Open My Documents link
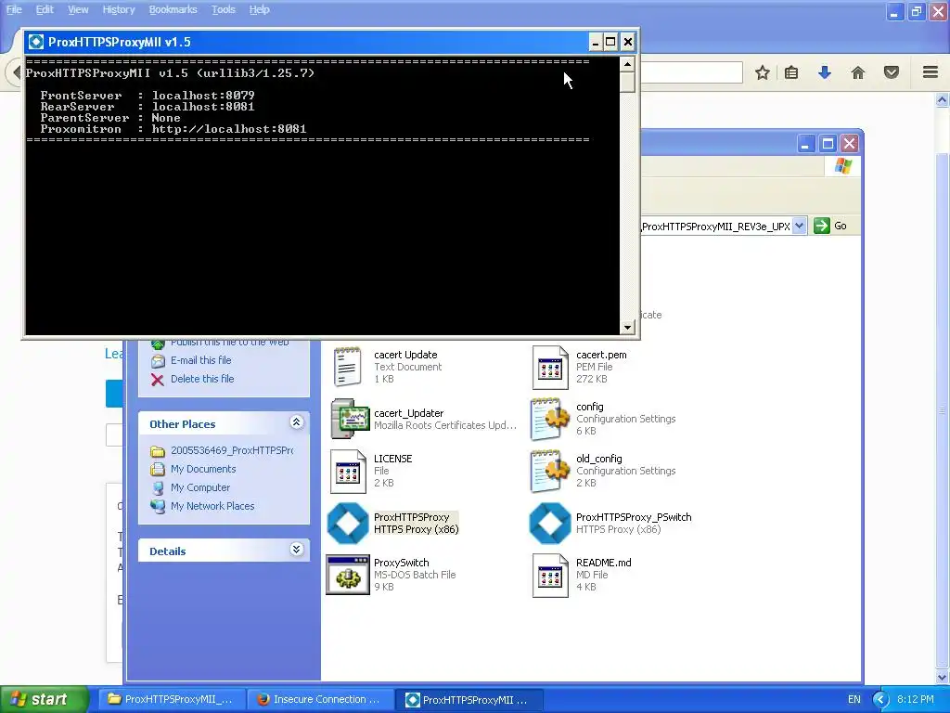The height and width of the screenshot is (713, 950). click(203, 469)
